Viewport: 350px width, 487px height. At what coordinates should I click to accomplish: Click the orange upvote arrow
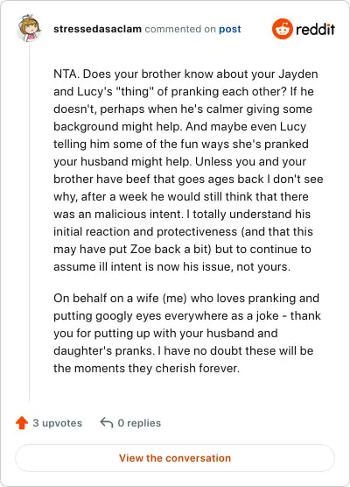22,423
